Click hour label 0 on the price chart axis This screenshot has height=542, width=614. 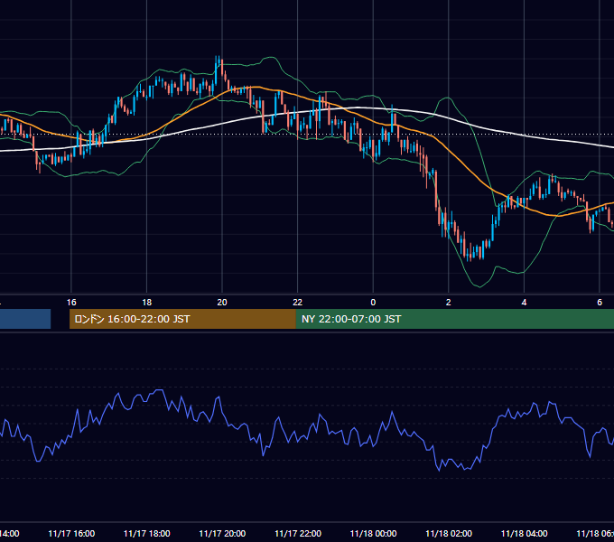[373, 303]
